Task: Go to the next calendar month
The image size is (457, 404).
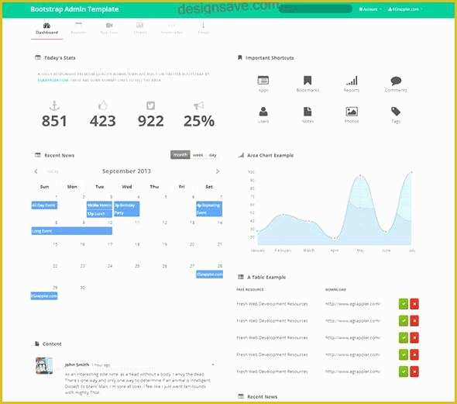Action: point(218,171)
